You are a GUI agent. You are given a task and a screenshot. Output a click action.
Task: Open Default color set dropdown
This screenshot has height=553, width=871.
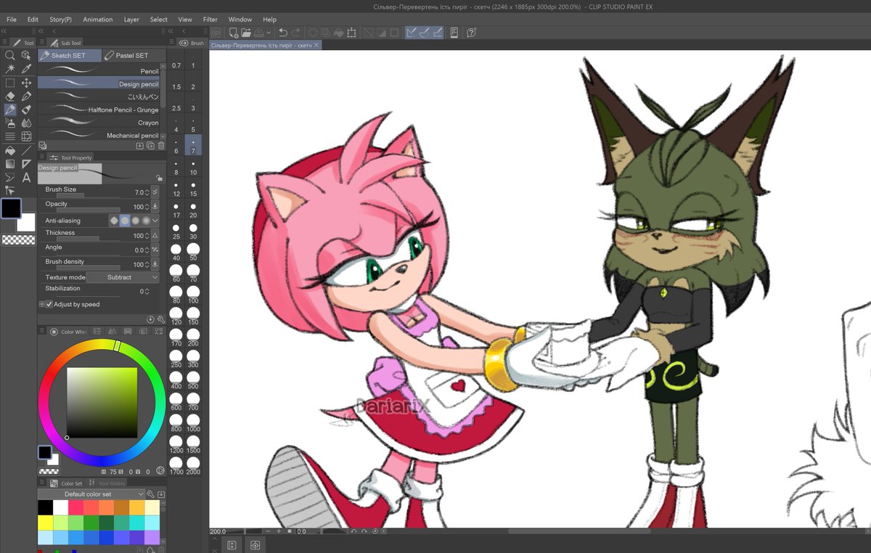click(x=92, y=494)
